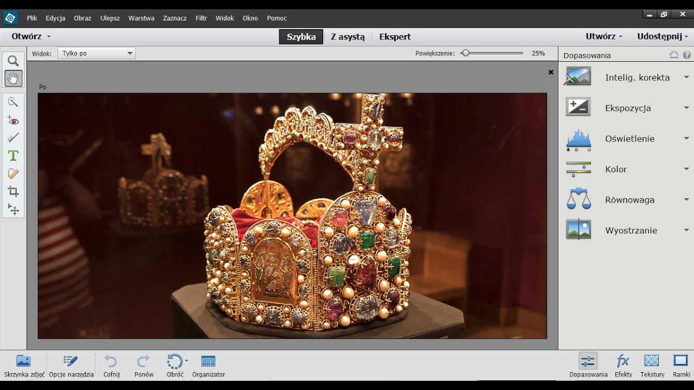Open Opcje narzędzia tool options
This screenshot has height=390, width=694.
[71, 366]
